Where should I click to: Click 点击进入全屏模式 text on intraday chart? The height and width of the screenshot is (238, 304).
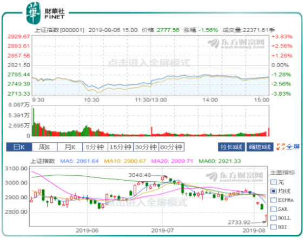(149, 63)
